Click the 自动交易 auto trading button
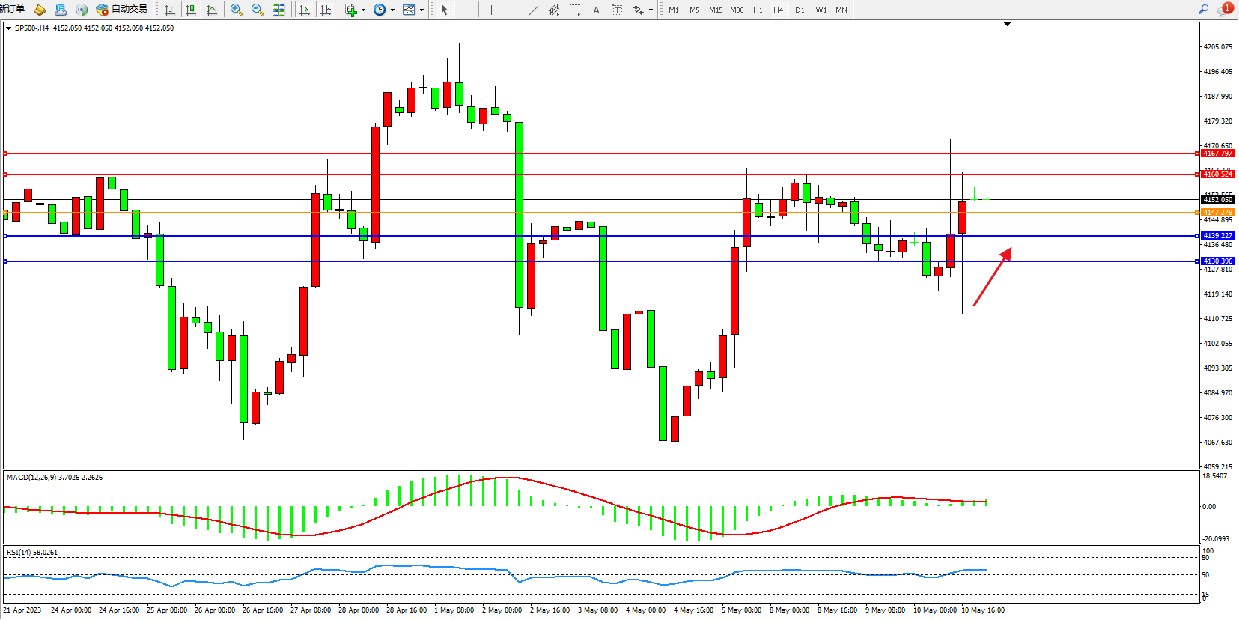 [122, 10]
